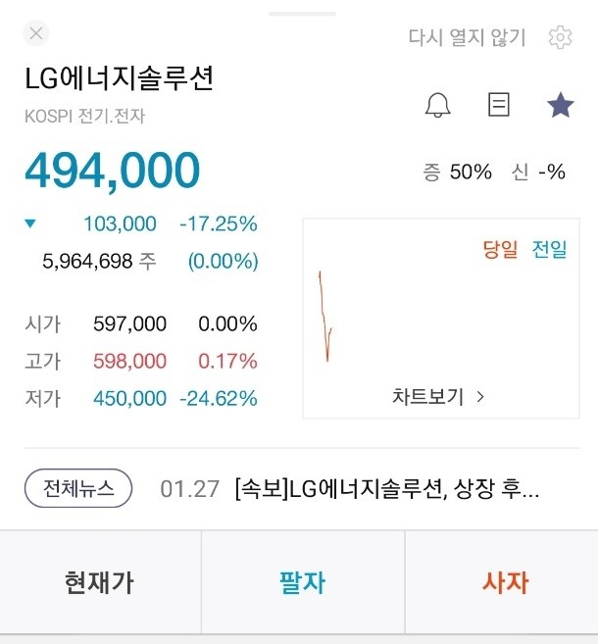
Task: Read the 속보 LG에너지솔루션 news headline
Action: coord(387,488)
